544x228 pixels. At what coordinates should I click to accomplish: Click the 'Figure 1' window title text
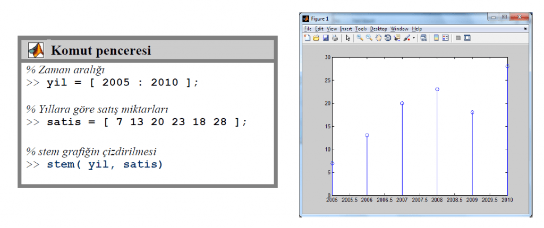[319, 19]
